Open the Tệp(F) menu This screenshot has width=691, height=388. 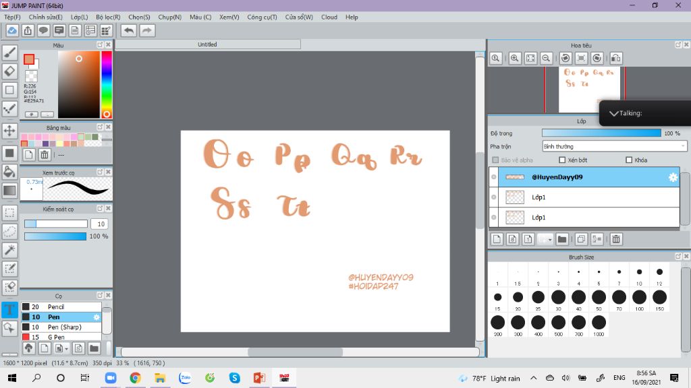click(12, 17)
